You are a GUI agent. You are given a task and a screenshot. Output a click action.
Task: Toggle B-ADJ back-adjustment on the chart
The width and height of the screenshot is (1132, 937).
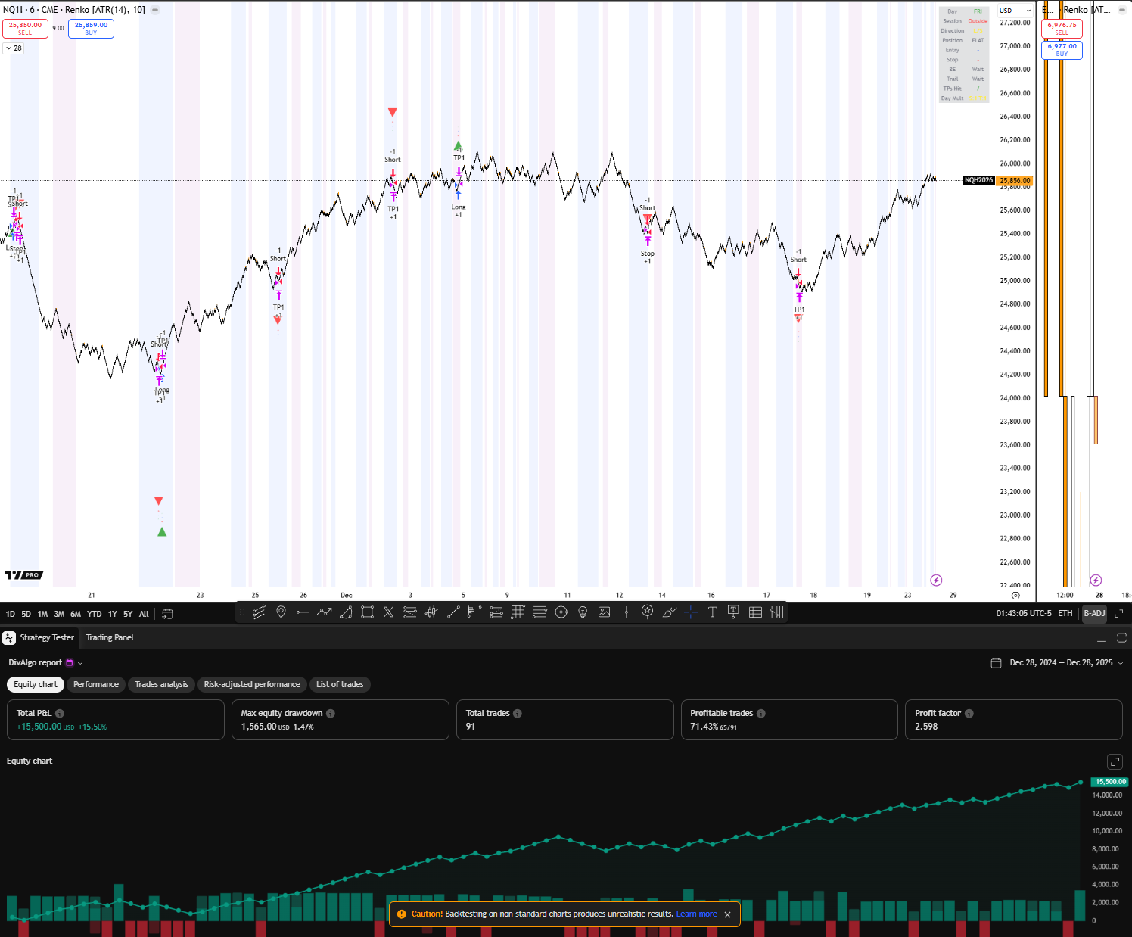coord(1094,613)
